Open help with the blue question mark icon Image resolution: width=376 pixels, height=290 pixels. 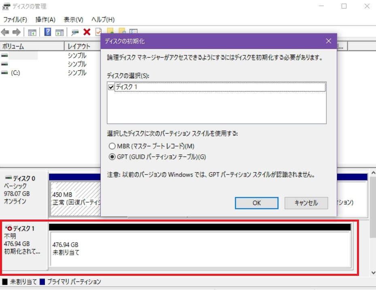tap(48, 32)
